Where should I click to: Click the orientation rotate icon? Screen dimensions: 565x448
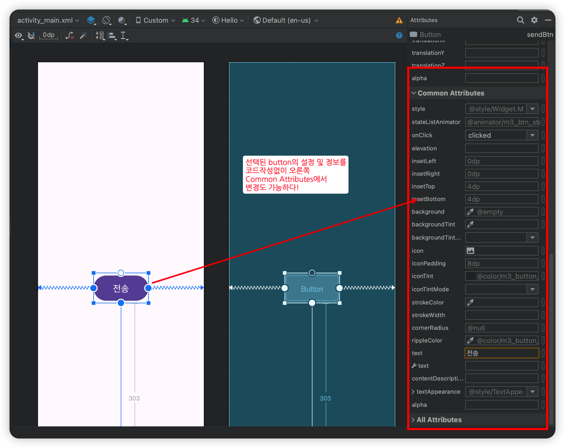click(106, 20)
